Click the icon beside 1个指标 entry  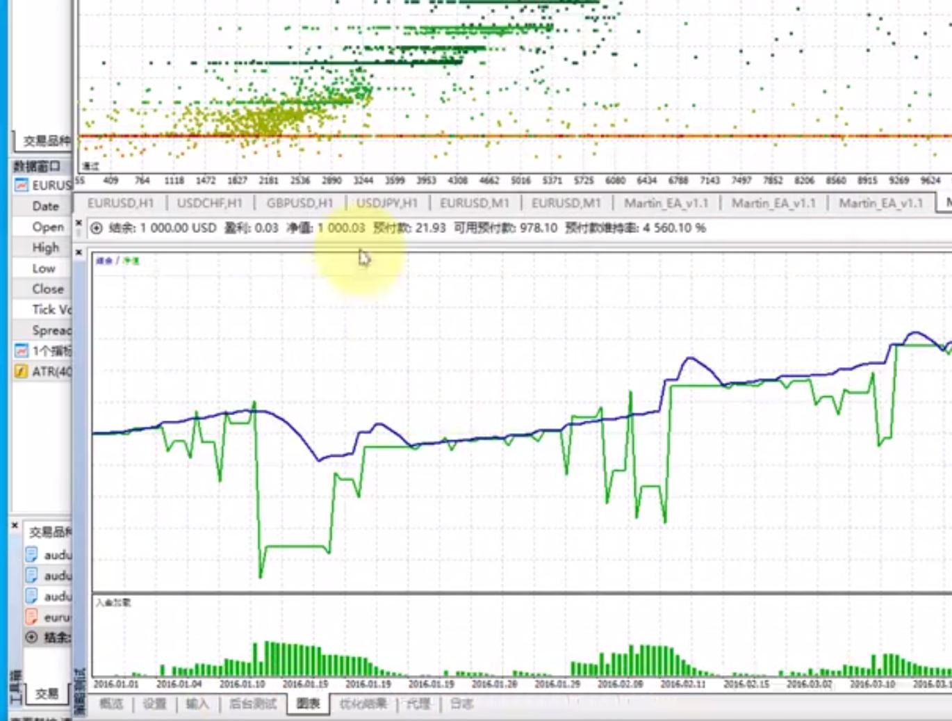(x=22, y=351)
